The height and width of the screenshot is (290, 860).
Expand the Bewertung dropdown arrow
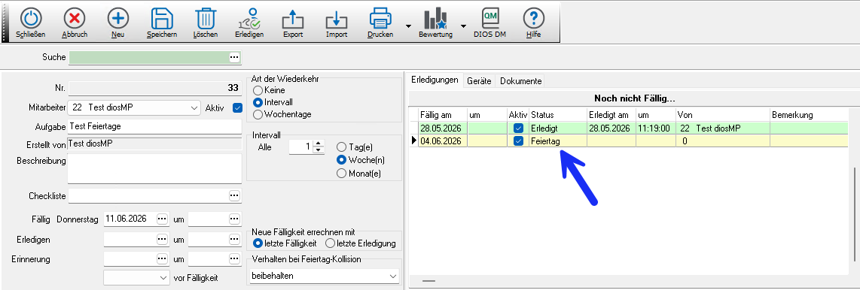(463, 26)
